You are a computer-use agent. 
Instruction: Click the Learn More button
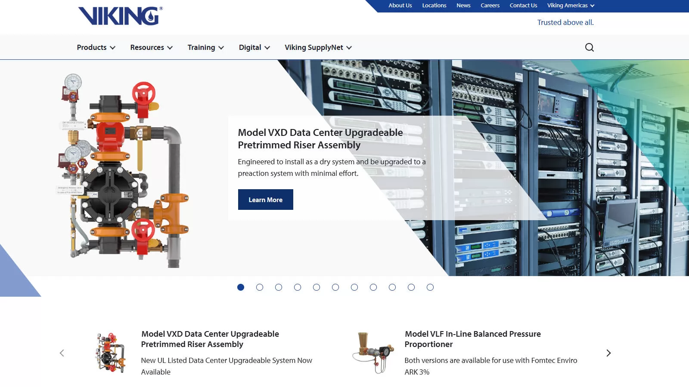265,200
